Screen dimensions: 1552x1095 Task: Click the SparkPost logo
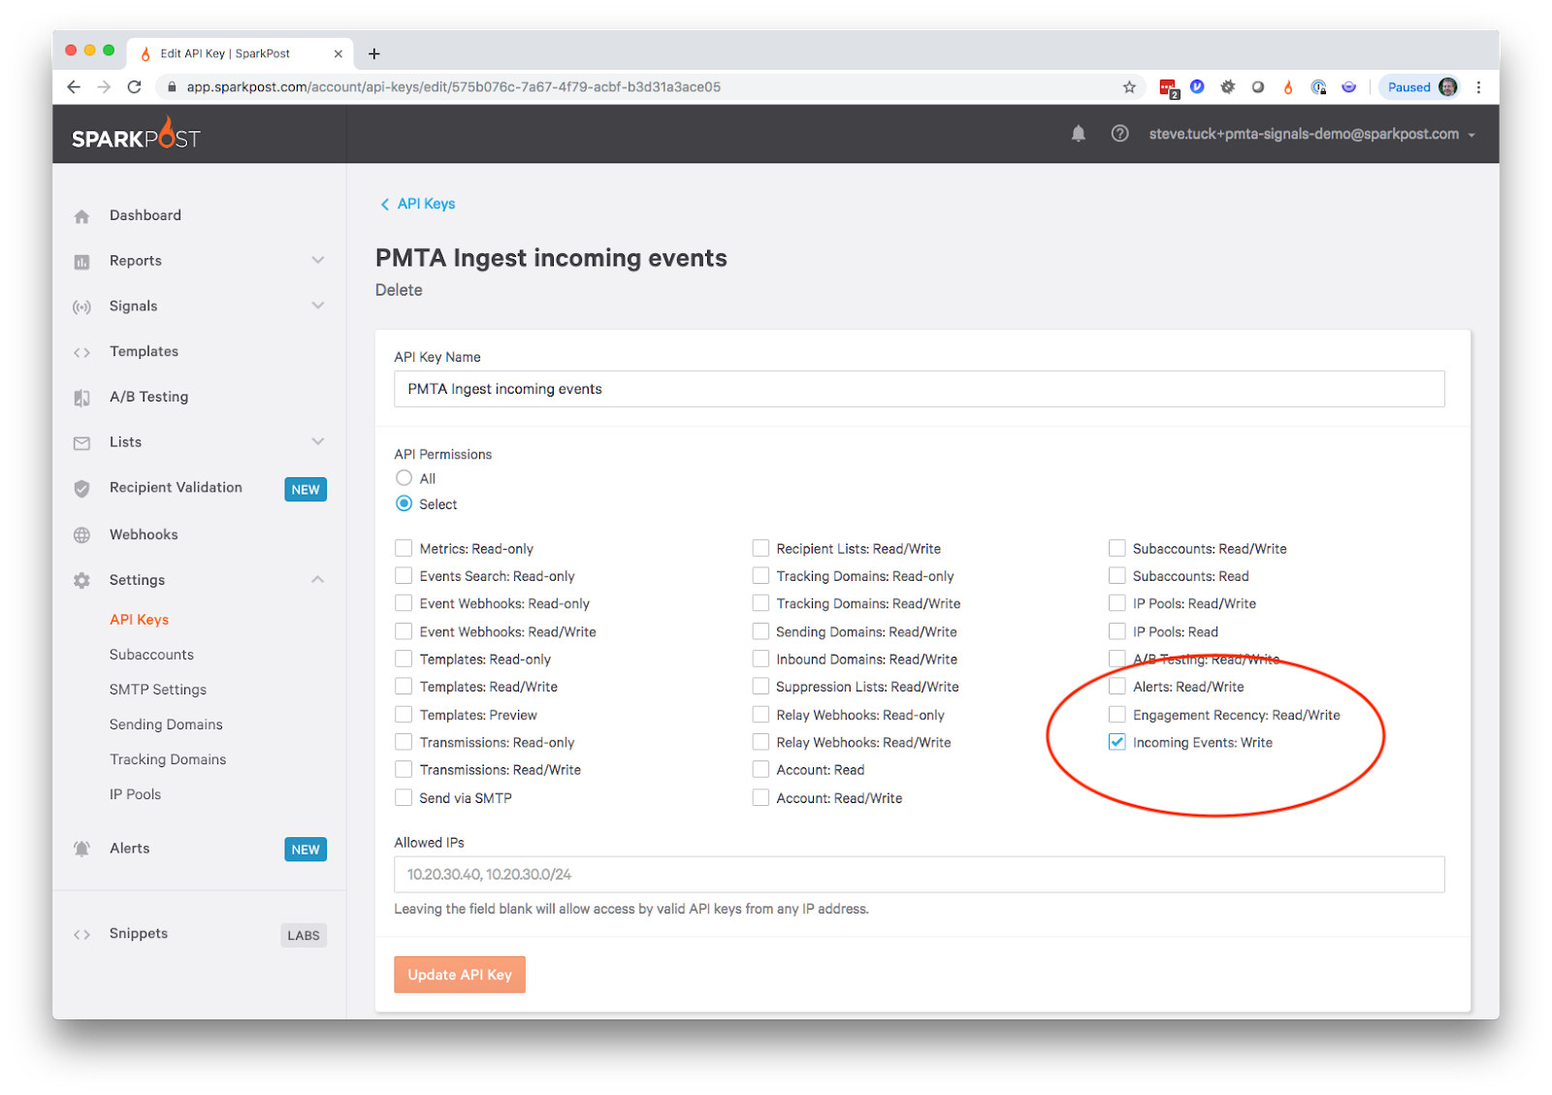point(136,134)
